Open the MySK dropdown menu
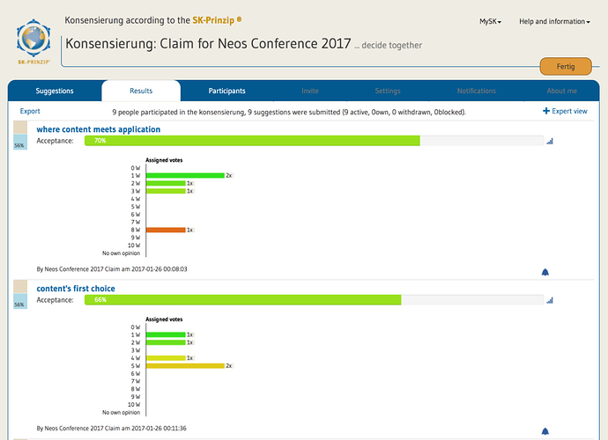Image resolution: width=608 pixels, height=440 pixels. point(490,21)
